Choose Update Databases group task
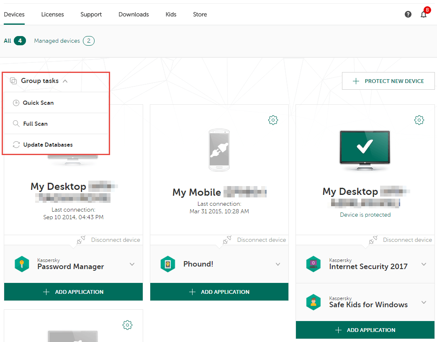Viewport: 437px width, 342px height. (56, 145)
